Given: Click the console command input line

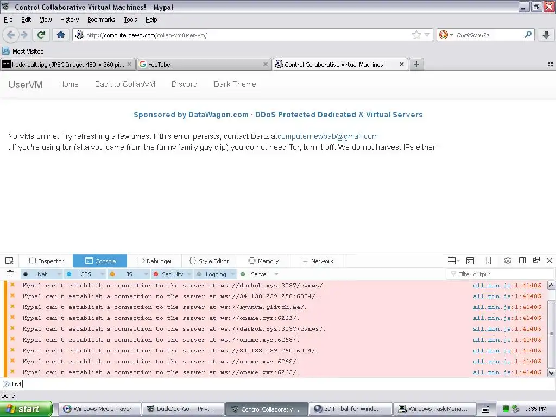Looking at the screenshot, I should [x=278, y=384].
